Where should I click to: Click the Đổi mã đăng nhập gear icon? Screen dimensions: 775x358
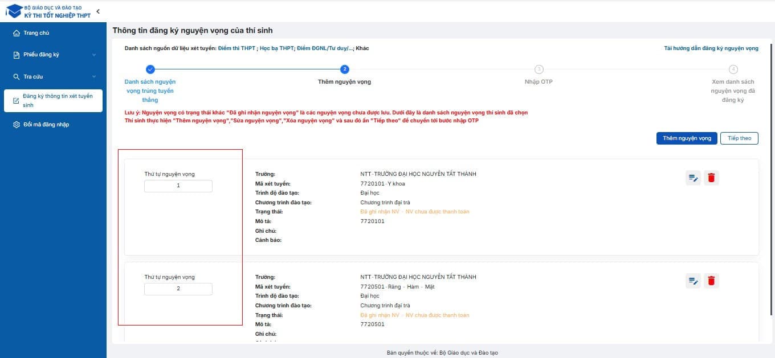[17, 125]
